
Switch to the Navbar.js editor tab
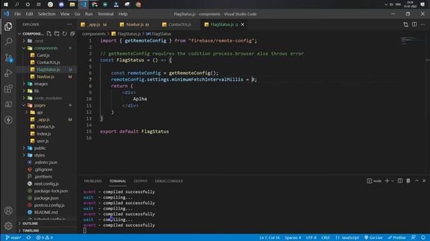(134, 25)
